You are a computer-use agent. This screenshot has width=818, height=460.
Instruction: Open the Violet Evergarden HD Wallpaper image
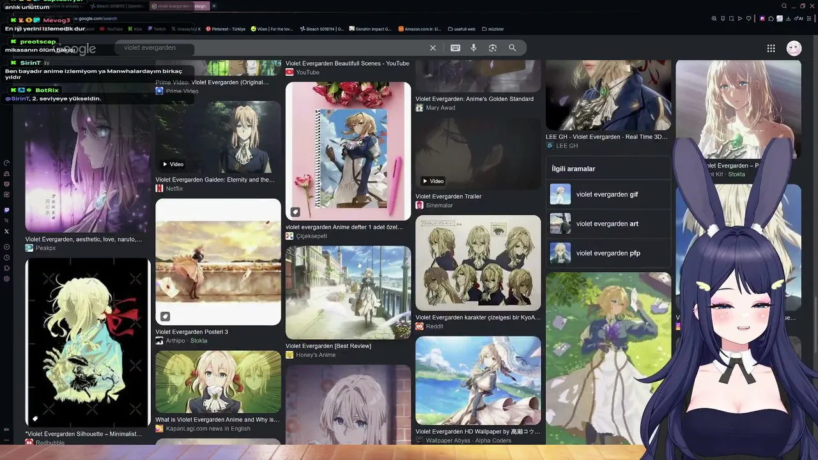[x=478, y=380]
